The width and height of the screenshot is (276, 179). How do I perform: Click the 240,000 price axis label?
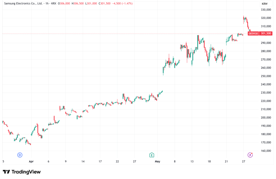[266, 85]
